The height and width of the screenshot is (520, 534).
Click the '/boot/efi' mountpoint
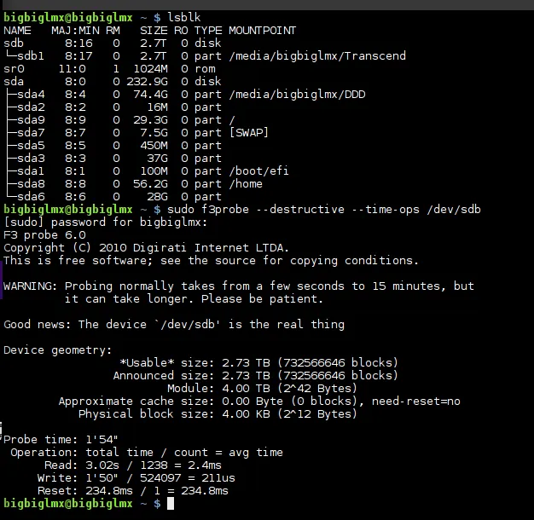(258, 171)
